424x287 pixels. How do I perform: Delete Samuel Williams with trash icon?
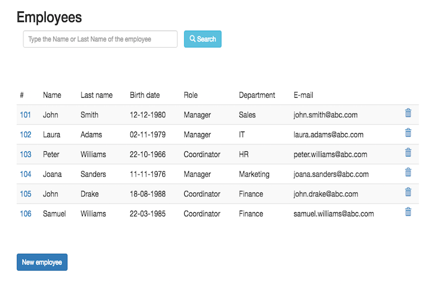click(408, 211)
